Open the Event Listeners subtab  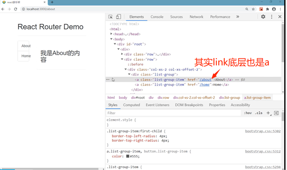[x=157, y=105]
